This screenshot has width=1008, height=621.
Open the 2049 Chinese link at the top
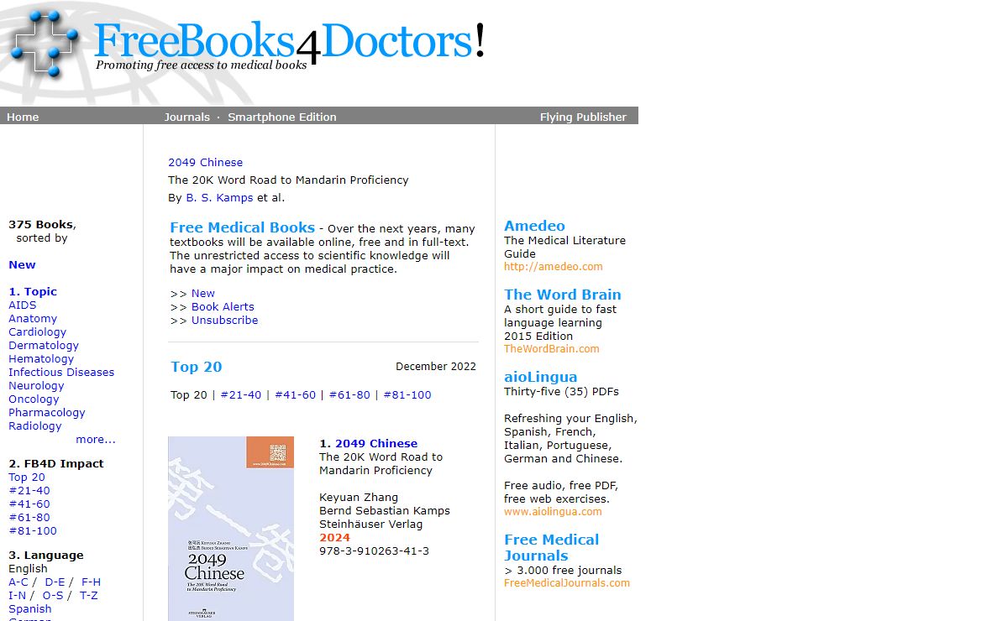click(x=205, y=163)
